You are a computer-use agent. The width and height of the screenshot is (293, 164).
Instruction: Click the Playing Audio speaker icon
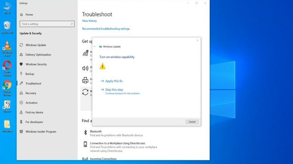coord(86,68)
